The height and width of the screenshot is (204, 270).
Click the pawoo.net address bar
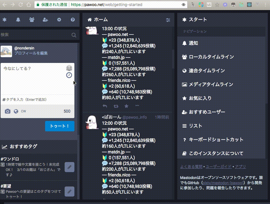pyautogui.click(x=111, y=5)
